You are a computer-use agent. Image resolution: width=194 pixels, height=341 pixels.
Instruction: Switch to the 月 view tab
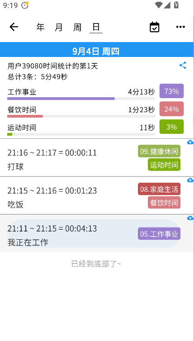59,28
